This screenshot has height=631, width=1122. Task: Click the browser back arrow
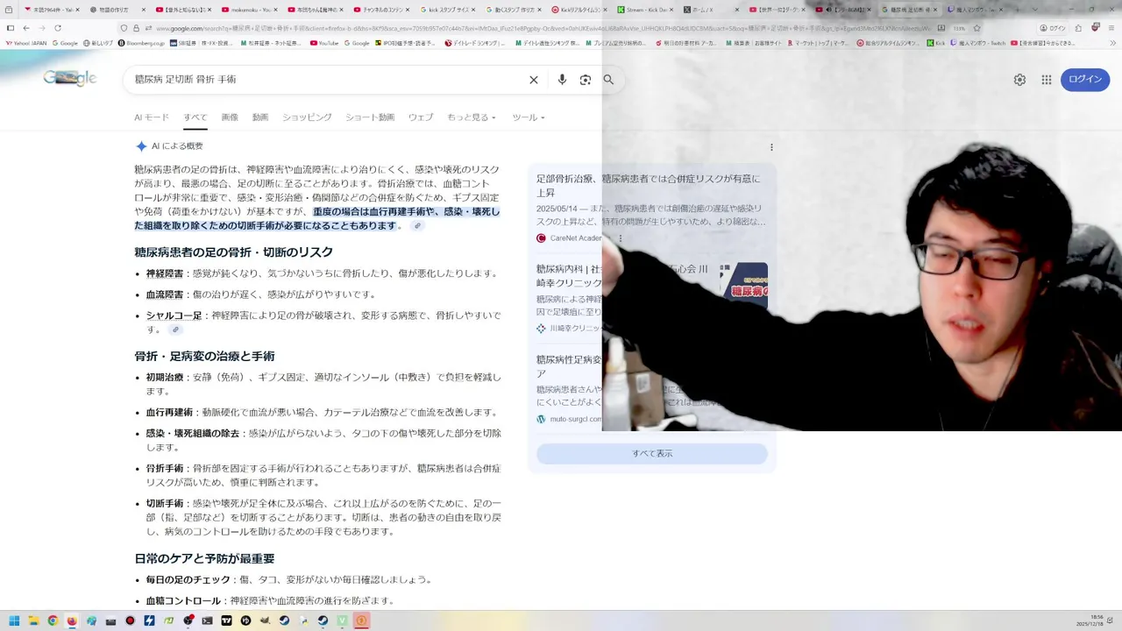(x=26, y=28)
